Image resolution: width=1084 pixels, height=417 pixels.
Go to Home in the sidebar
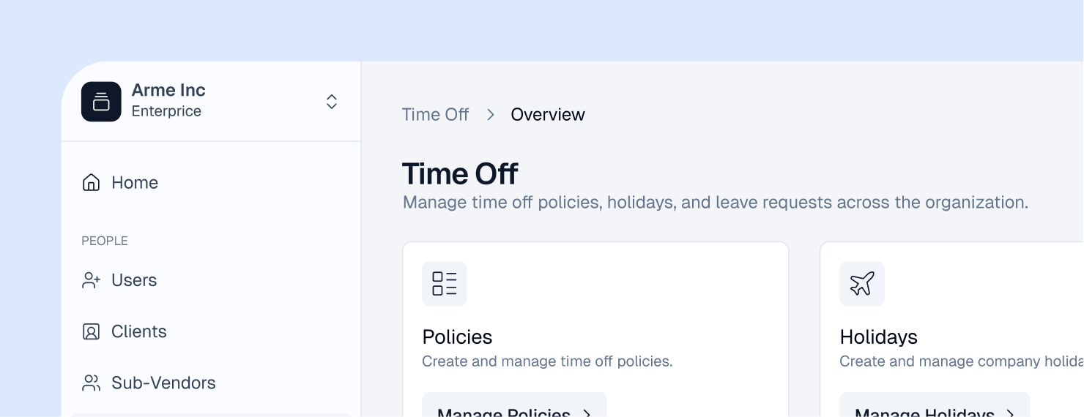pyautogui.click(x=135, y=182)
